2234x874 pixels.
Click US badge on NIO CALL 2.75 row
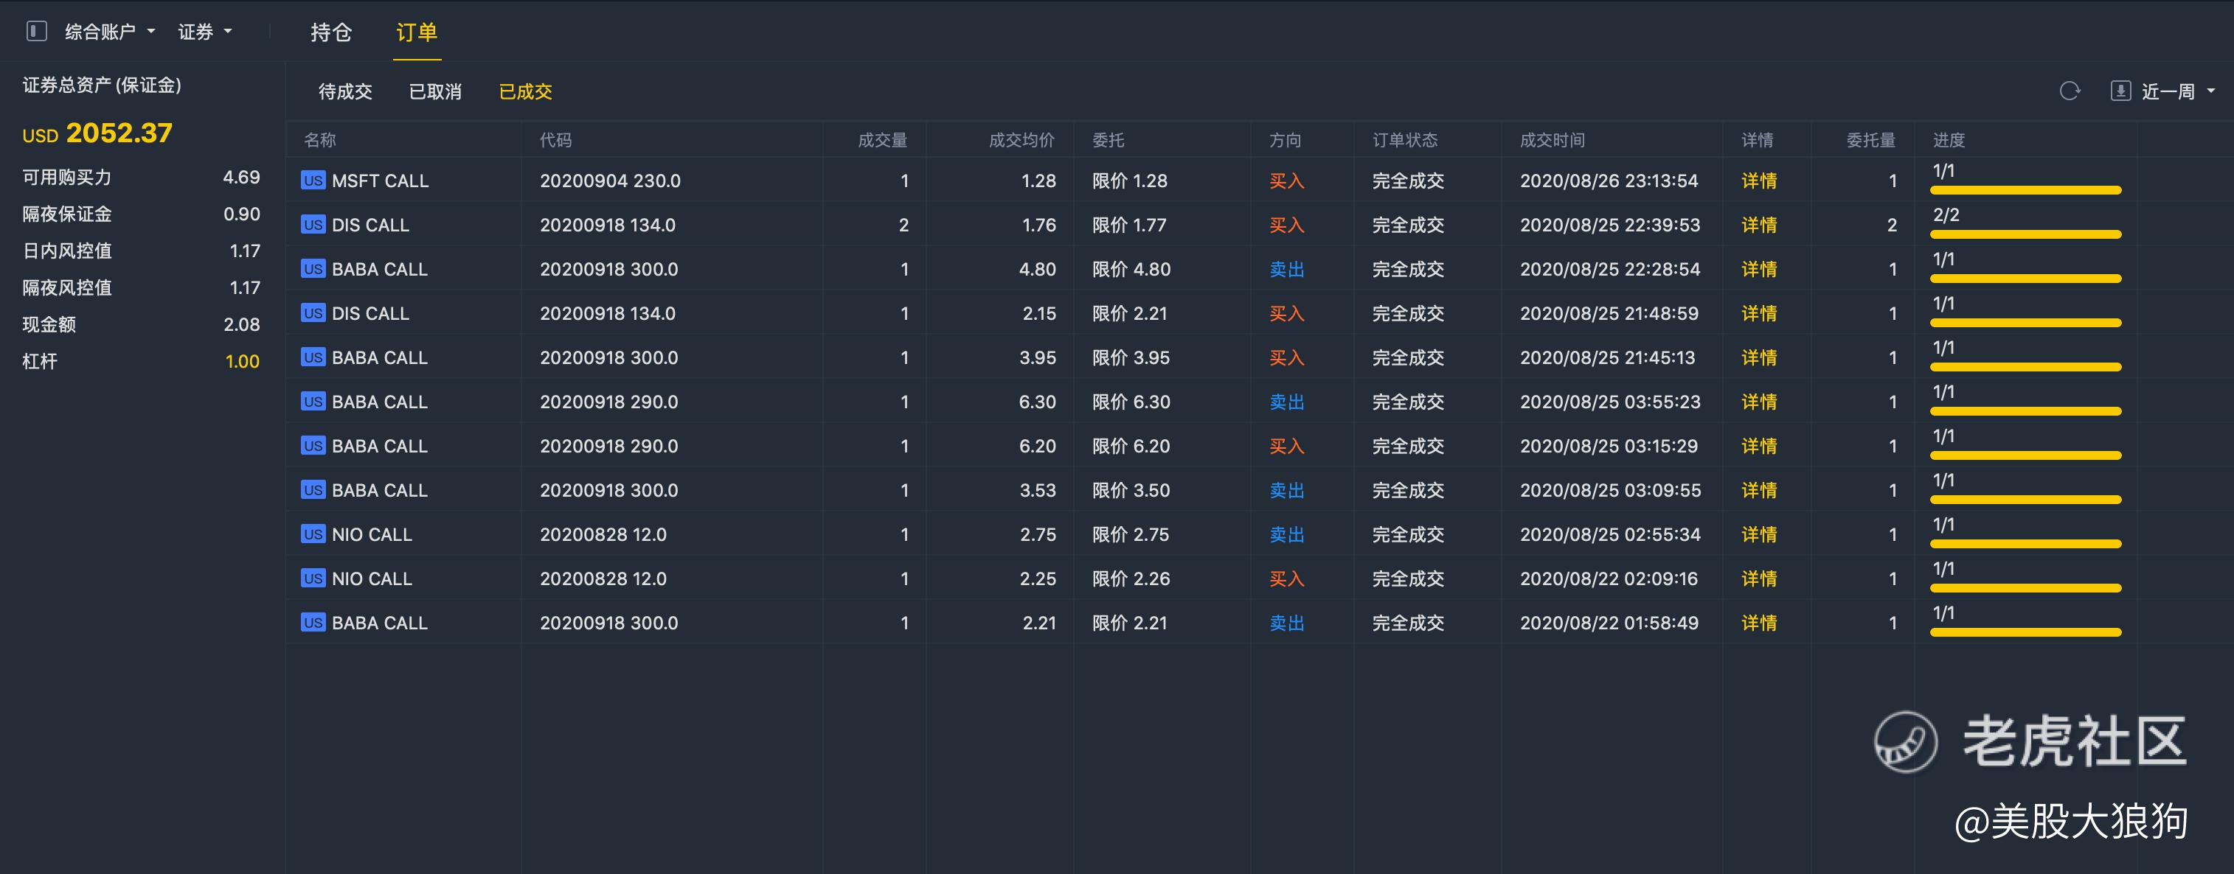pyautogui.click(x=313, y=534)
